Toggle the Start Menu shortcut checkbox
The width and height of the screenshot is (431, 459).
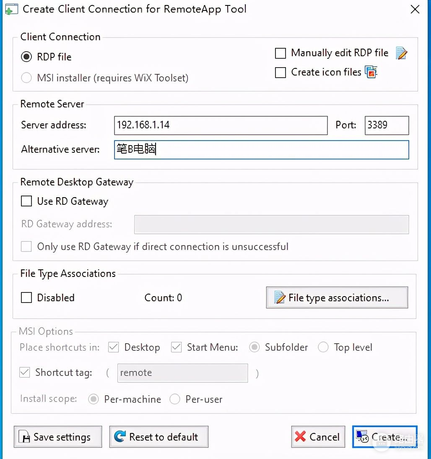tap(176, 347)
